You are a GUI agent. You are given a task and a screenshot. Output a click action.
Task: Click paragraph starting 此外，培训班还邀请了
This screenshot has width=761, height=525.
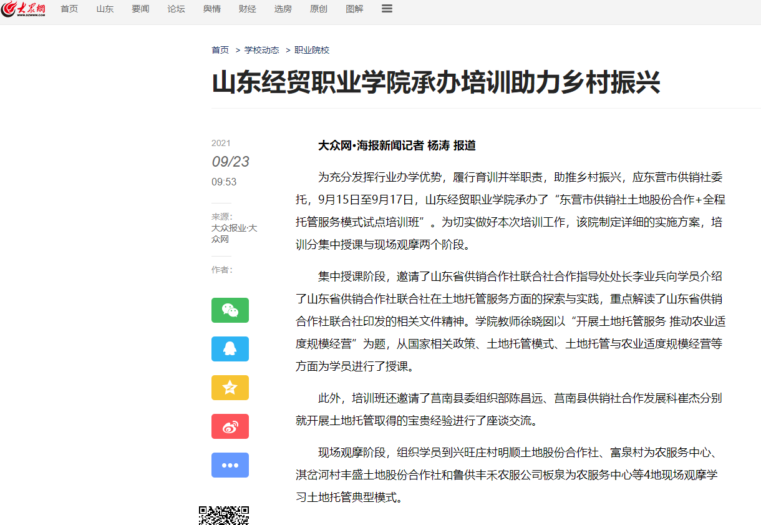point(509,410)
